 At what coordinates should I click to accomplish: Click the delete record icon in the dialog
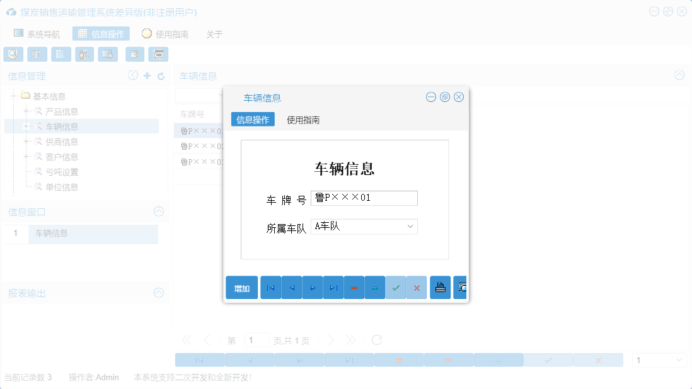[354, 287]
